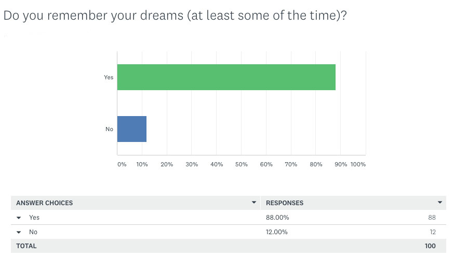The height and width of the screenshot is (257, 454).
Task: Click the Responses column sort arrow
Action: point(440,203)
